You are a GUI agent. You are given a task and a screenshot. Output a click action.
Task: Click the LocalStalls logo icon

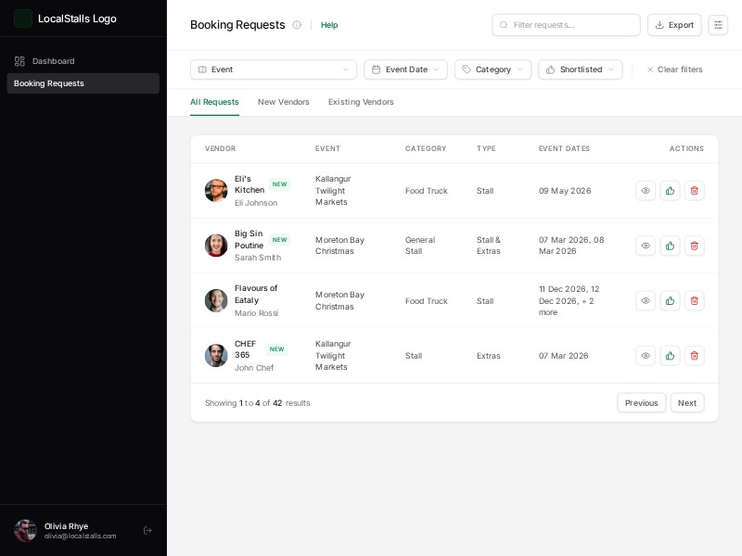[23, 18]
